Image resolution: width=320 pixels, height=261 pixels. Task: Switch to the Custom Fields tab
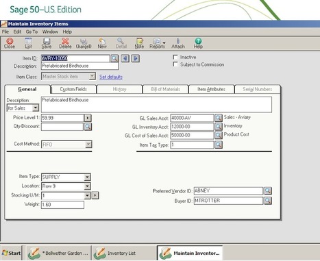point(73,89)
